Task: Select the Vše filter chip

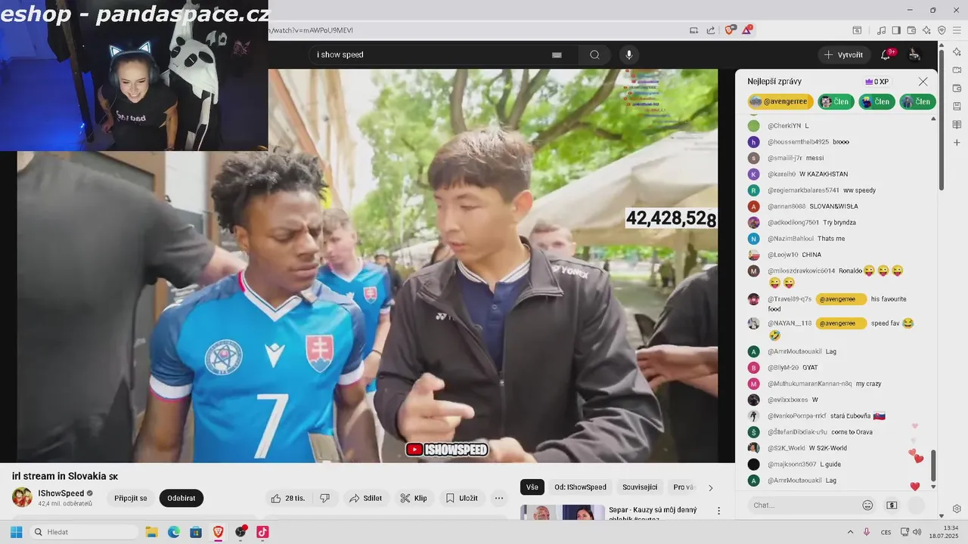Action: coord(532,487)
